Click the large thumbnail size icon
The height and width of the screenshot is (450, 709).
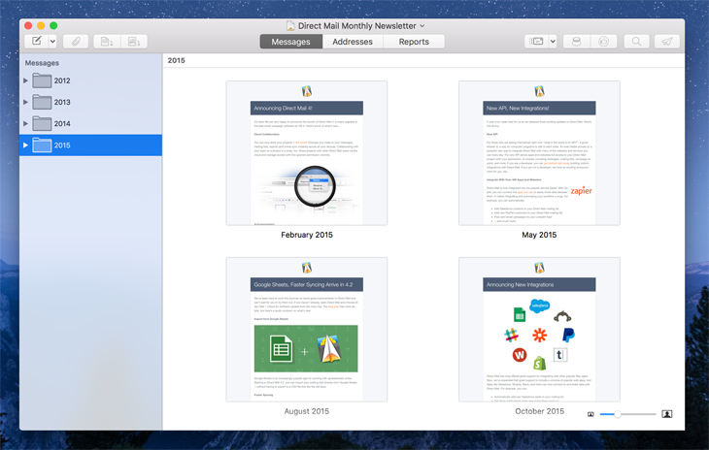coord(667,414)
